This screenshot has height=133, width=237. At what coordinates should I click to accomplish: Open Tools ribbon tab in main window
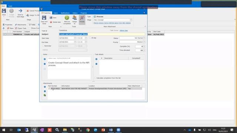(10, 6)
